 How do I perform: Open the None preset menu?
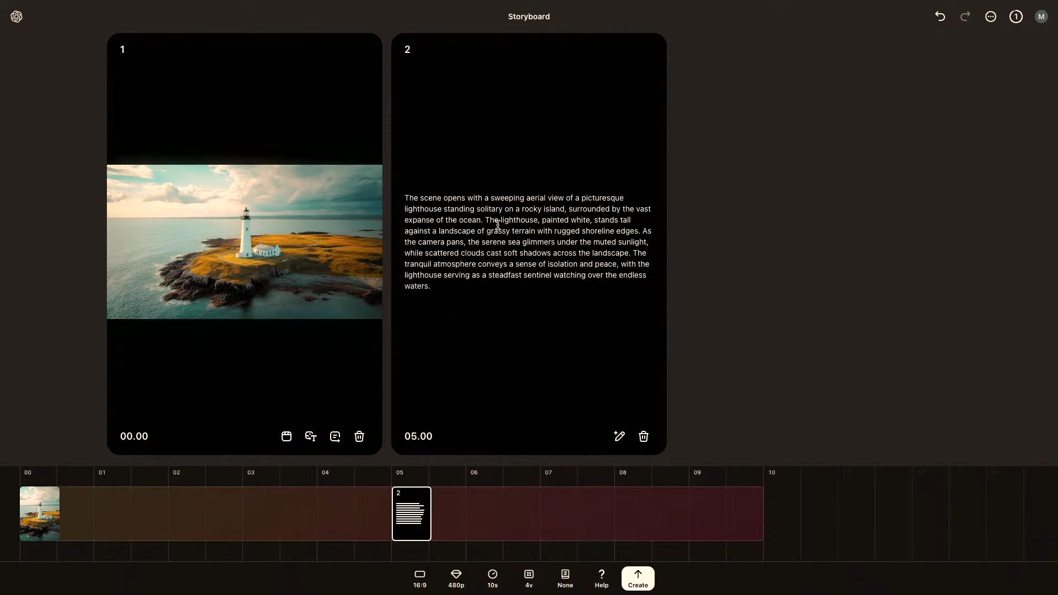[565, 578]
